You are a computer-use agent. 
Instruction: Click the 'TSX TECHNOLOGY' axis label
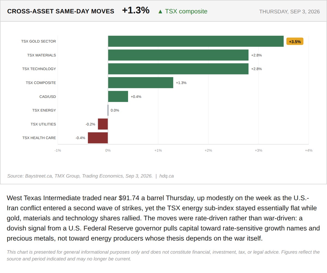pos(39,69)
